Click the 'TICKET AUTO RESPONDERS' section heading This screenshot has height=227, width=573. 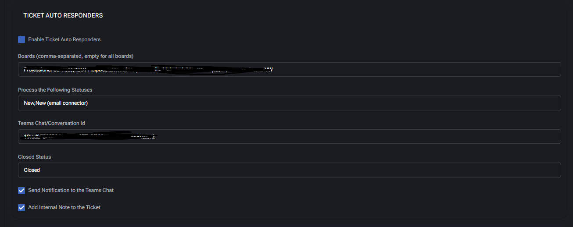pyautogui.click(x=63, y=15)
